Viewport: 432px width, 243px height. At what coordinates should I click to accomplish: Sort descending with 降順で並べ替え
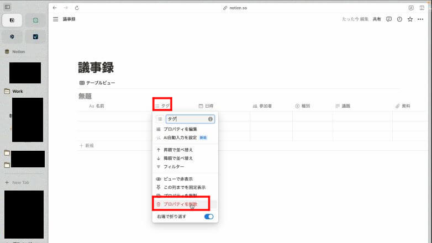pos(185,158)
